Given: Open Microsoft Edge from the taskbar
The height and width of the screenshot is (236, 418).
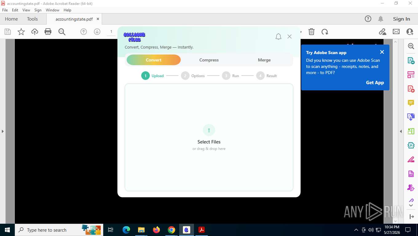Looking at the screenshot, I should (x=126, y=230).
